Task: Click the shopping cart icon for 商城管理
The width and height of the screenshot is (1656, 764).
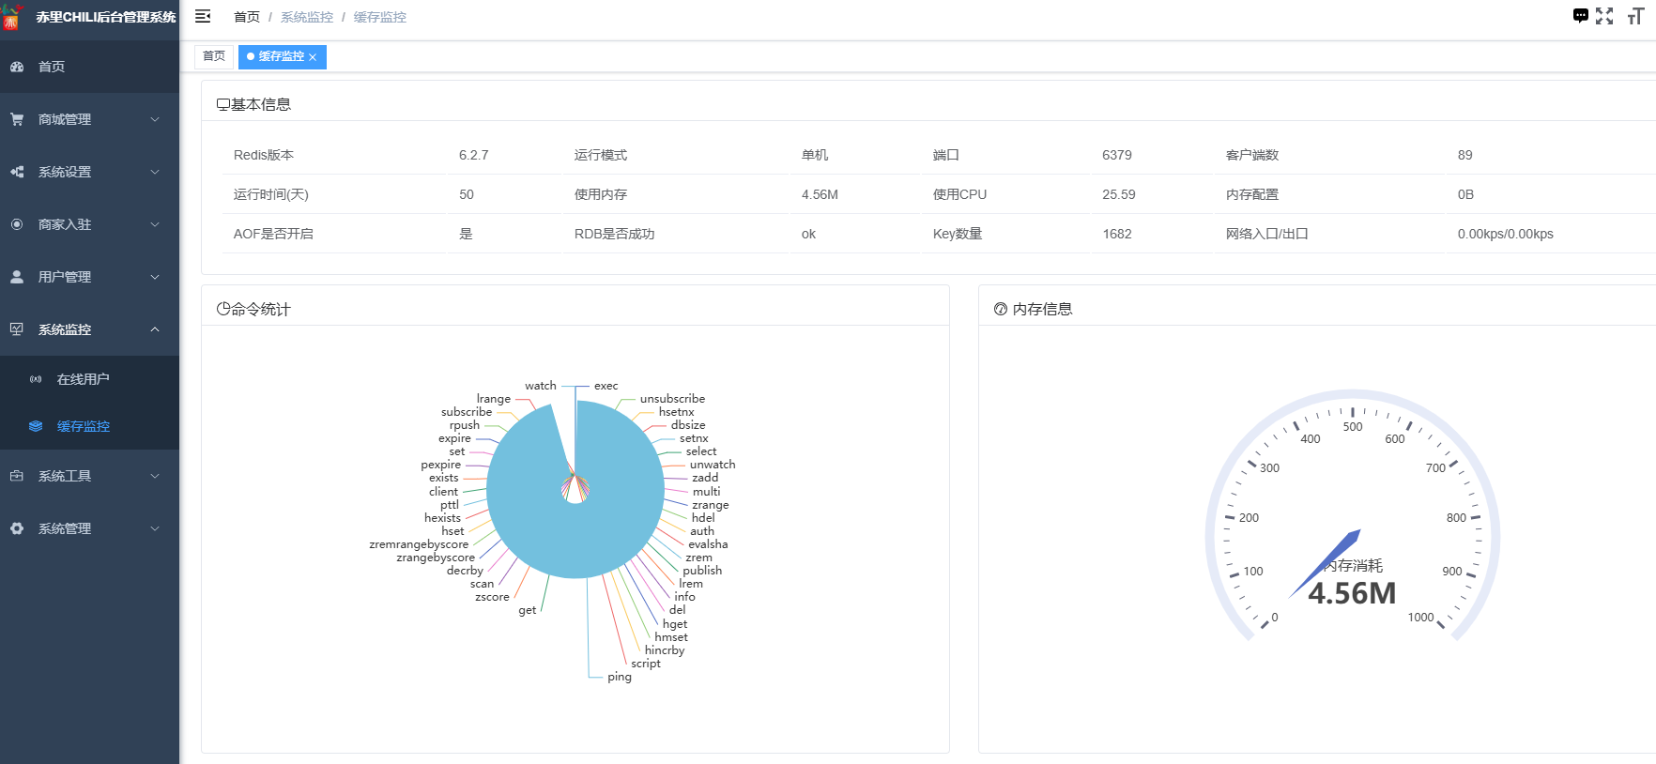Action: [x=17, y=119]
